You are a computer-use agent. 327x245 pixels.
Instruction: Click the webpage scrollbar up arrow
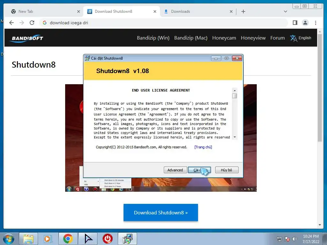[320, 32]
